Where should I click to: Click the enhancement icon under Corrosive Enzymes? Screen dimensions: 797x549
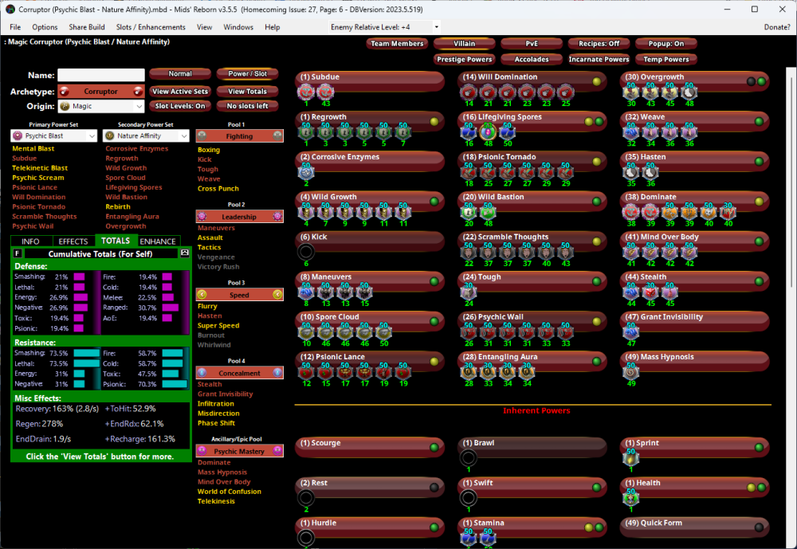pos(306,171)
